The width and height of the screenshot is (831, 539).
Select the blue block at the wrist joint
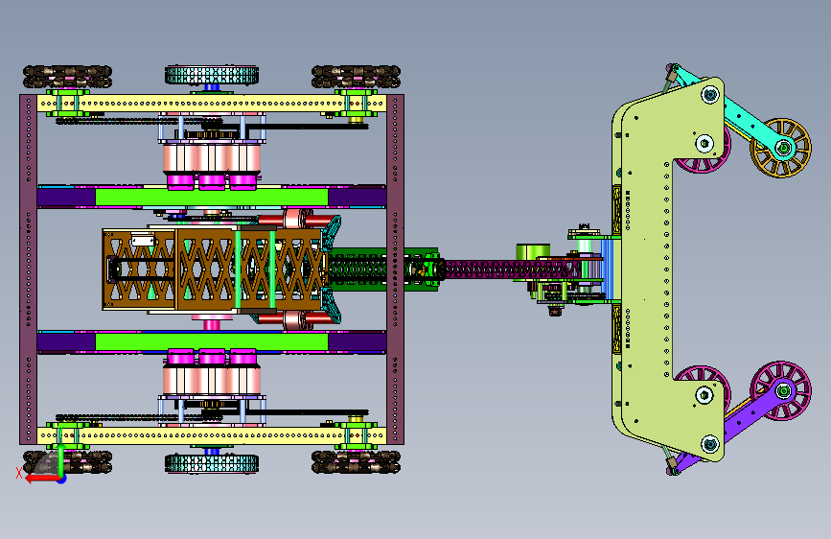pyautogui.click(x=608, y=269)
